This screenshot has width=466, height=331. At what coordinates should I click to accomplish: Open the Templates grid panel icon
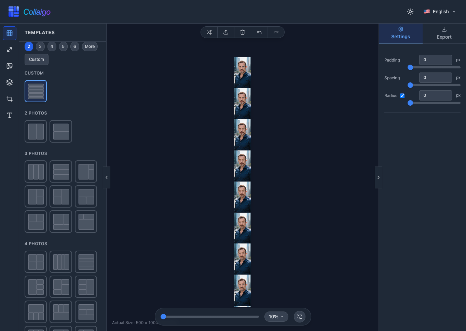coord(10,33)
